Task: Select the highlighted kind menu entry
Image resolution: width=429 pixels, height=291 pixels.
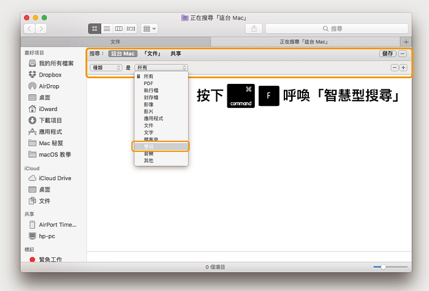Action: (x=161, y=146)
